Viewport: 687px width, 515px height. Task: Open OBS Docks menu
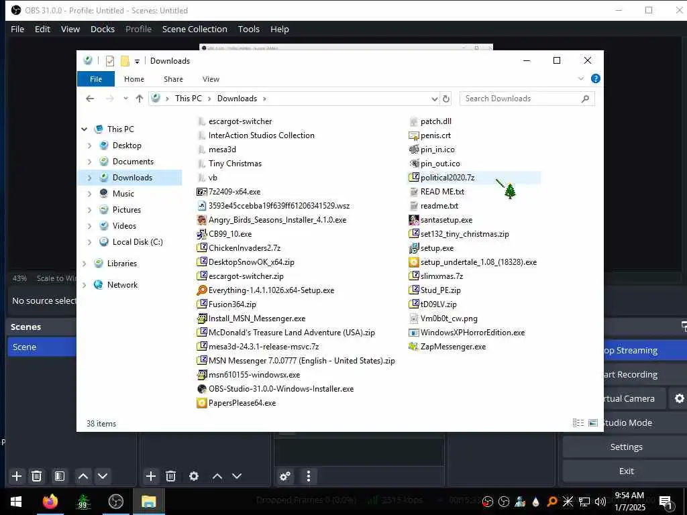tap(103, 29)
